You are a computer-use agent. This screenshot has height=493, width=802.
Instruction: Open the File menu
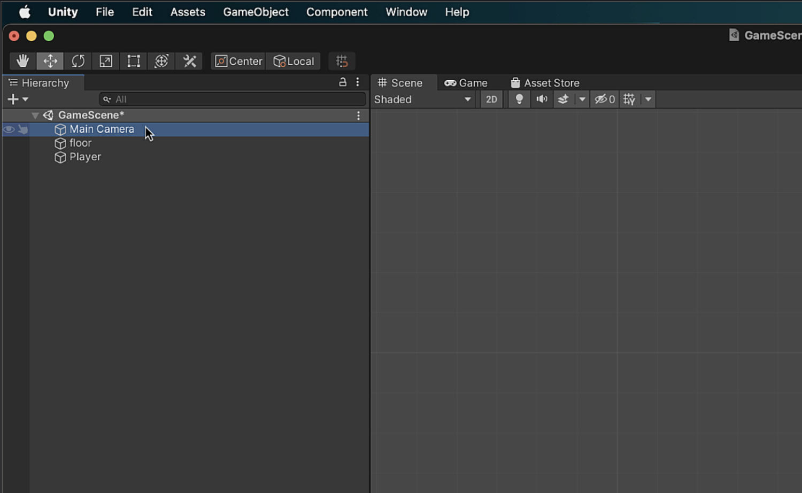(x=105, y=12)
